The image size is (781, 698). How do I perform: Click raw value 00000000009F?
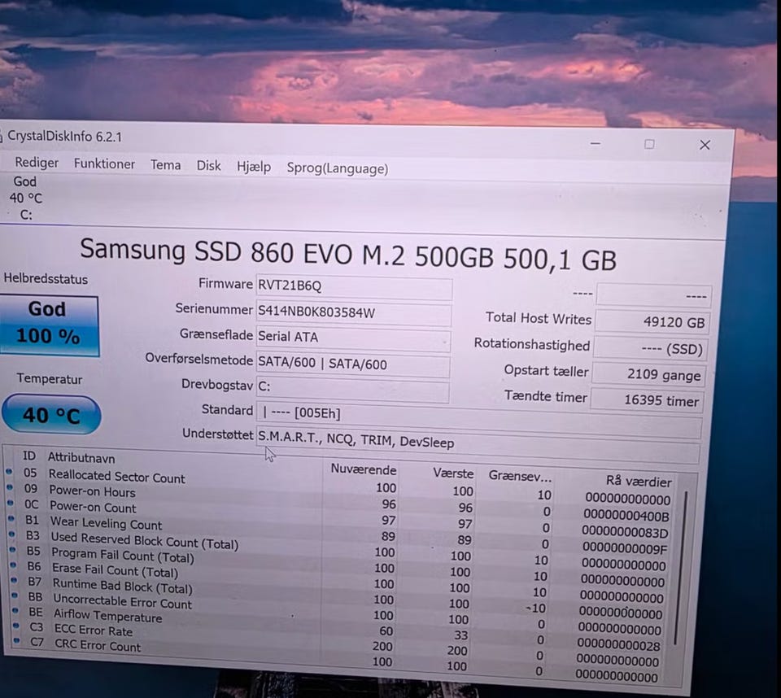[624, 548]
